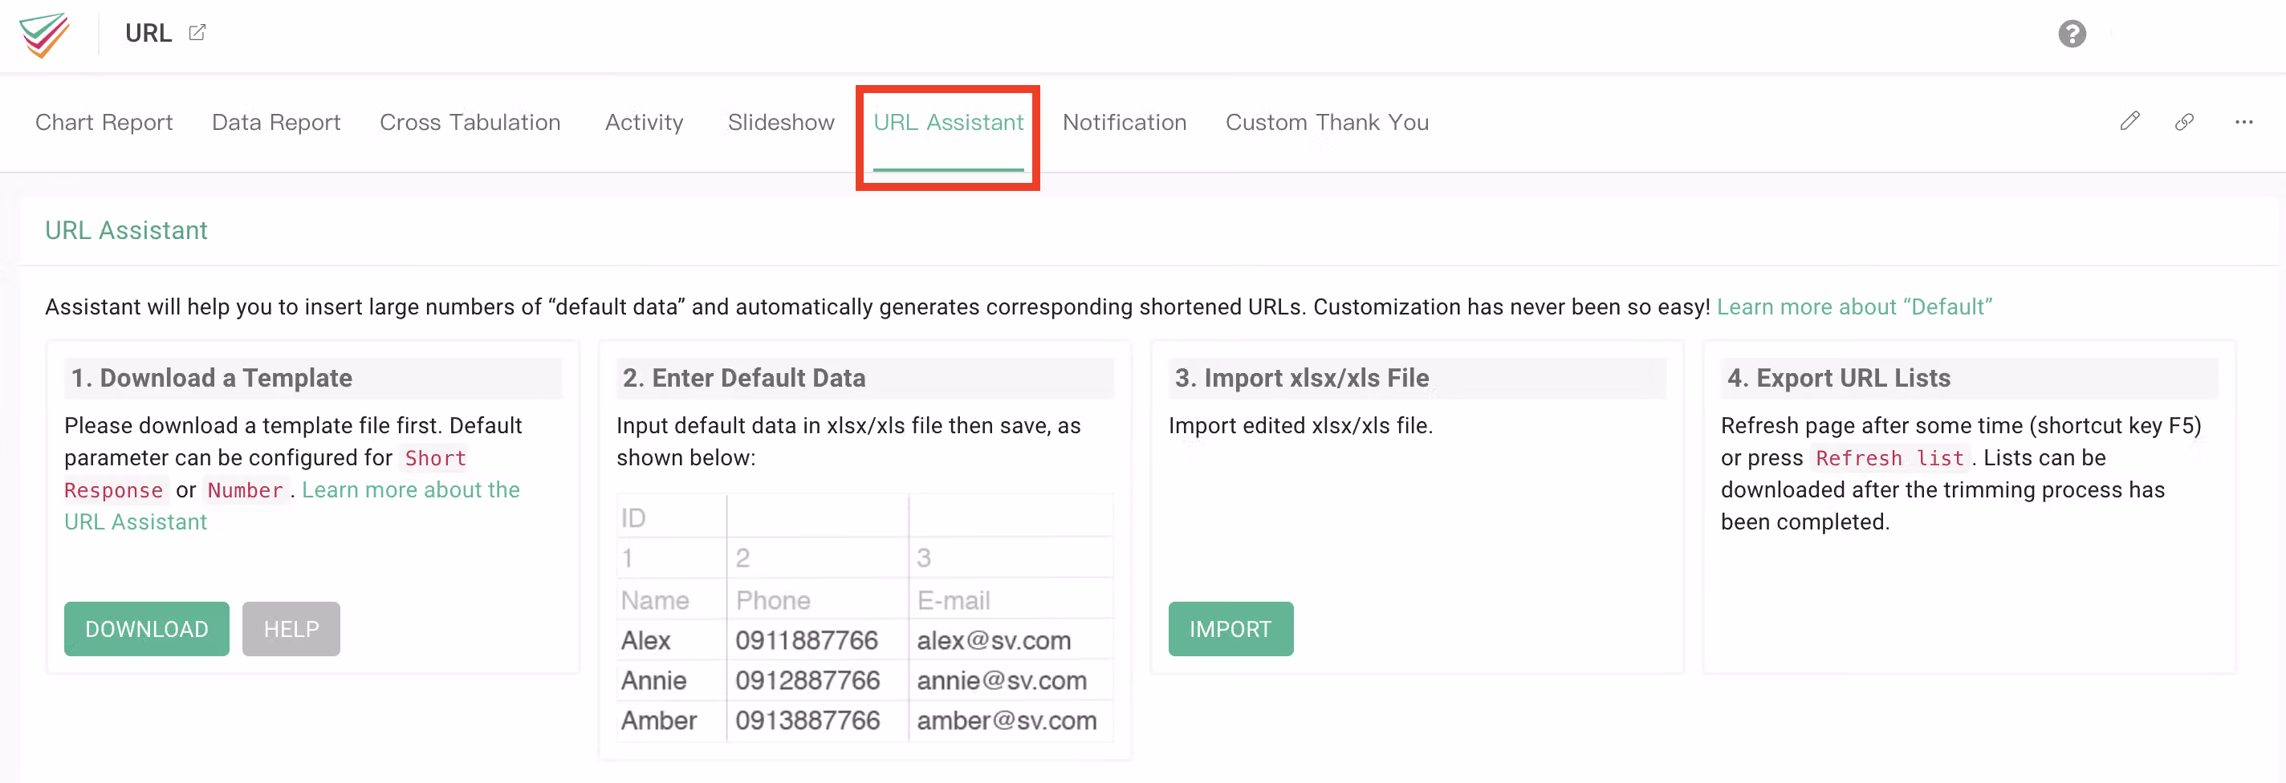2286x783 pixels.
Task: Click the URL Assistant section heading
Action: (126, 230)
